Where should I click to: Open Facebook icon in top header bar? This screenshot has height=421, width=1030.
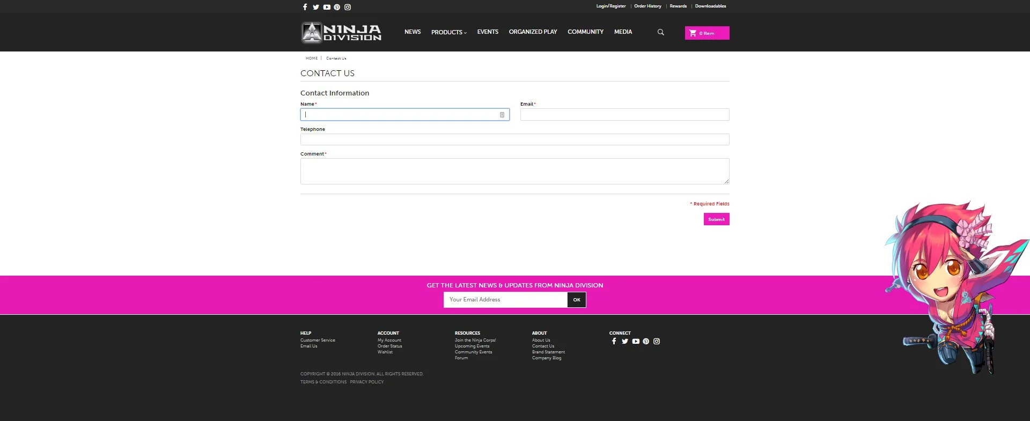tap(305, 7)
